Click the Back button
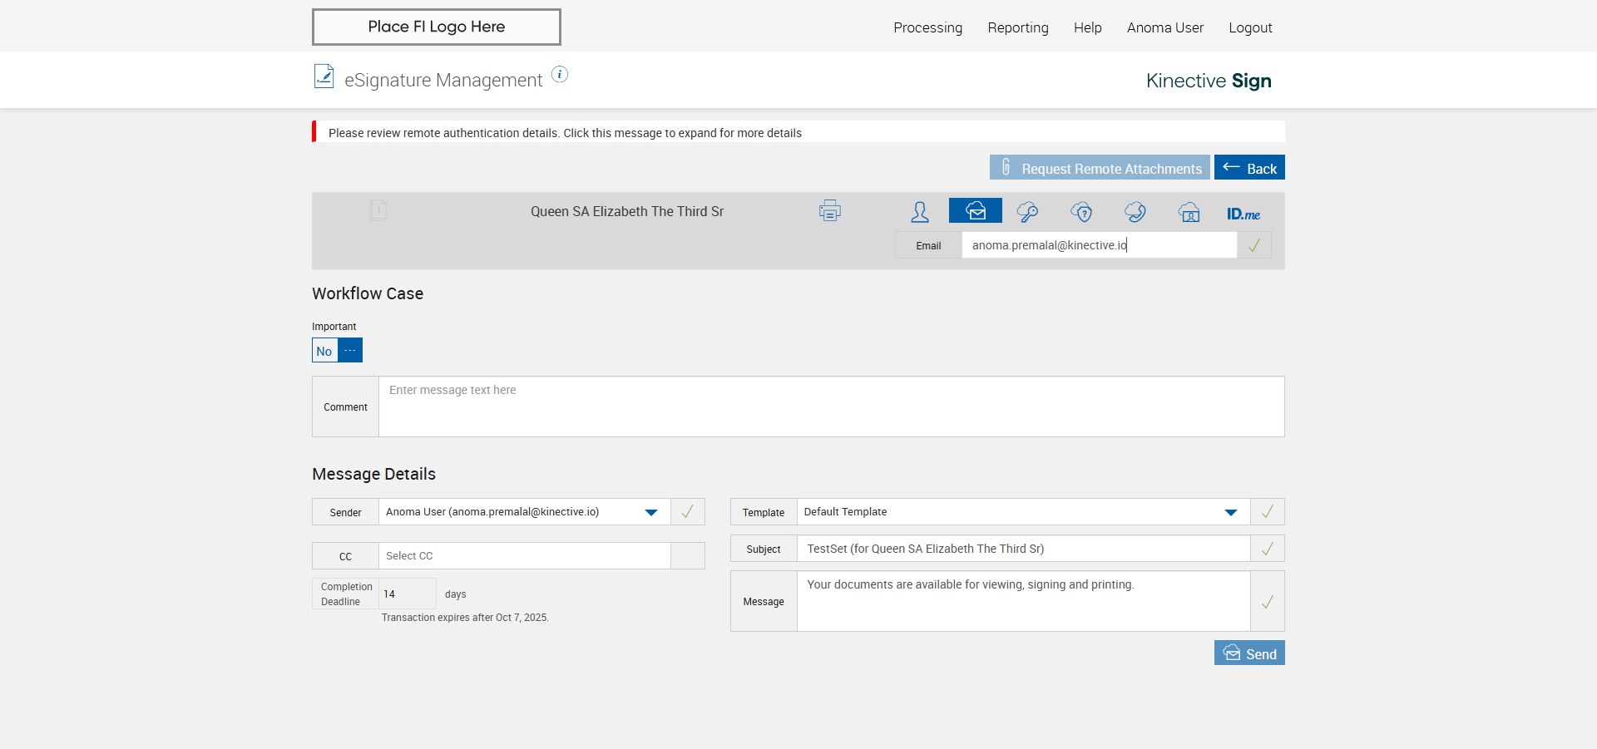 point(1249,168)
